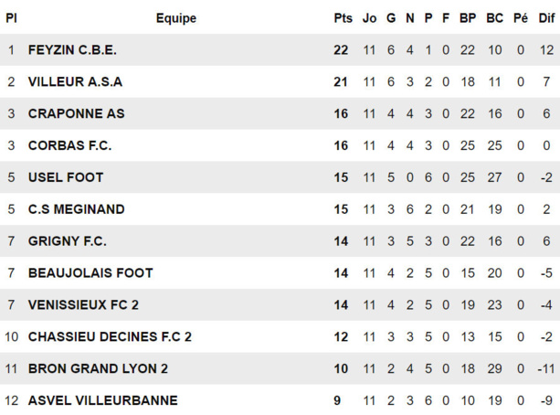The image size is (560, 415).
Task: Open USEL FOOT team entry
Action: (66, 177)
